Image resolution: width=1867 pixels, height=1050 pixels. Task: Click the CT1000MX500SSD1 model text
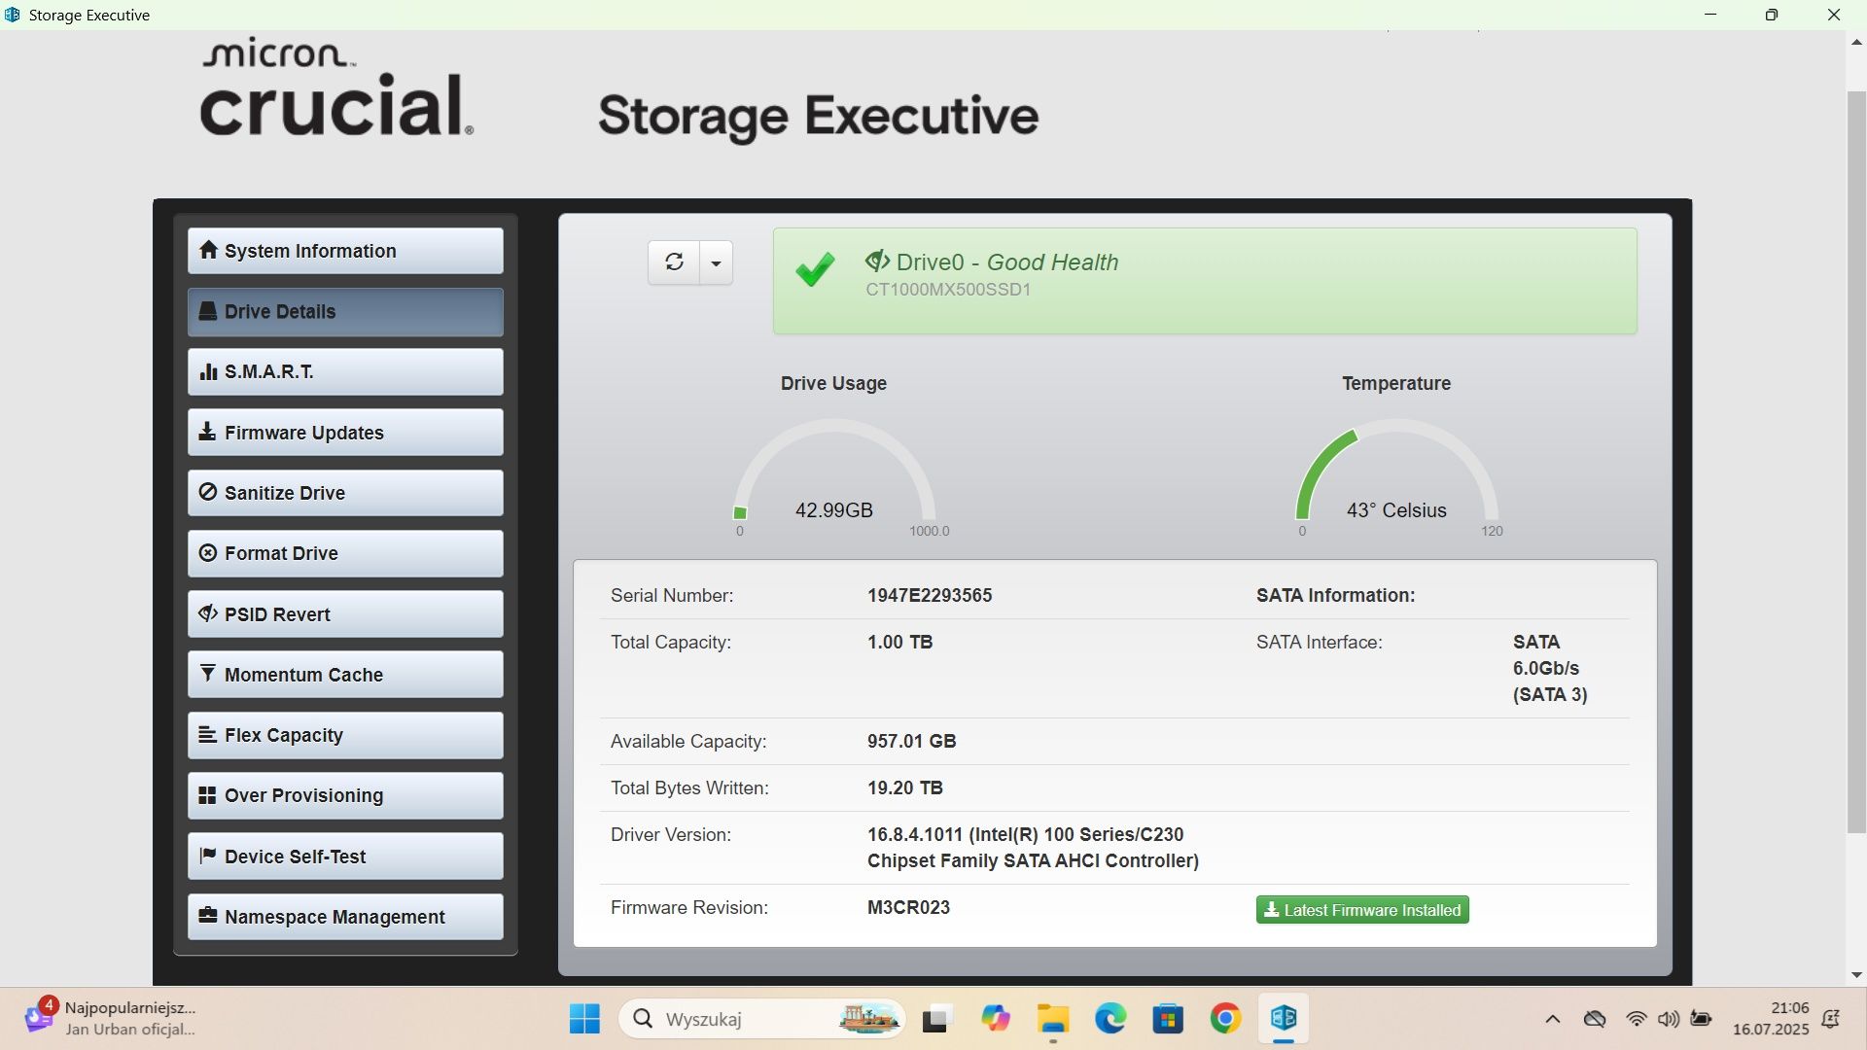coord(948,290)
